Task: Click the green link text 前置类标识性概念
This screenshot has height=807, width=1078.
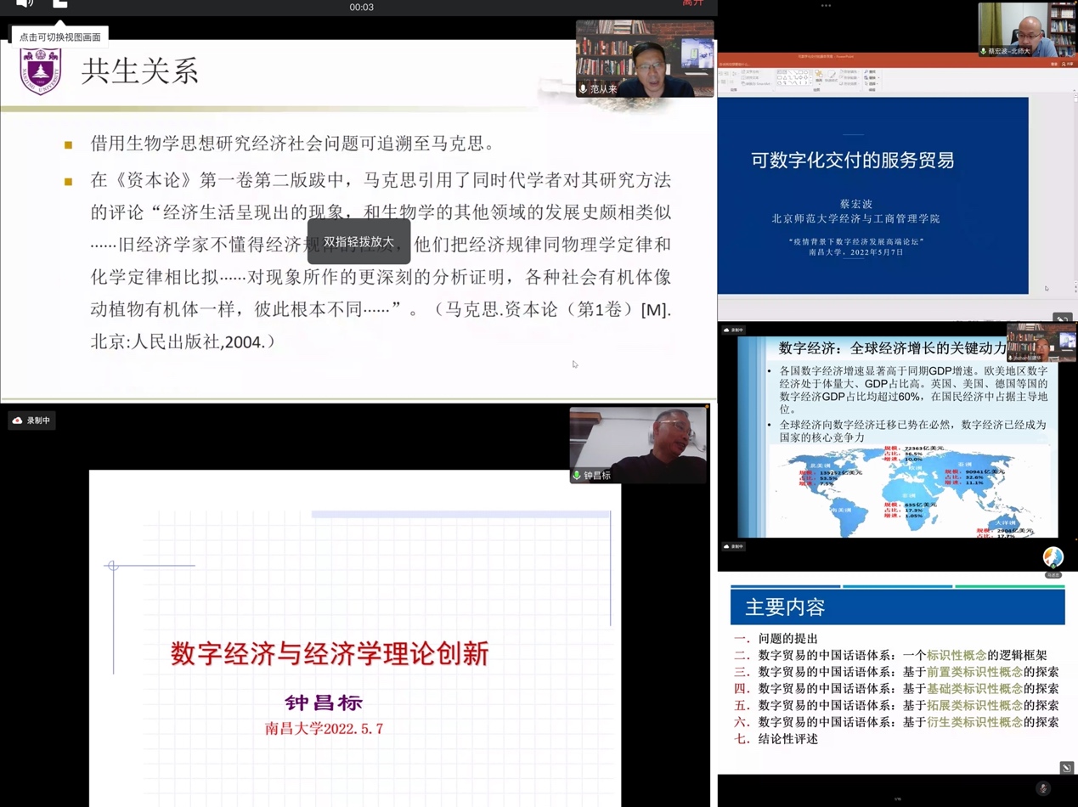Action: [974, 672]
